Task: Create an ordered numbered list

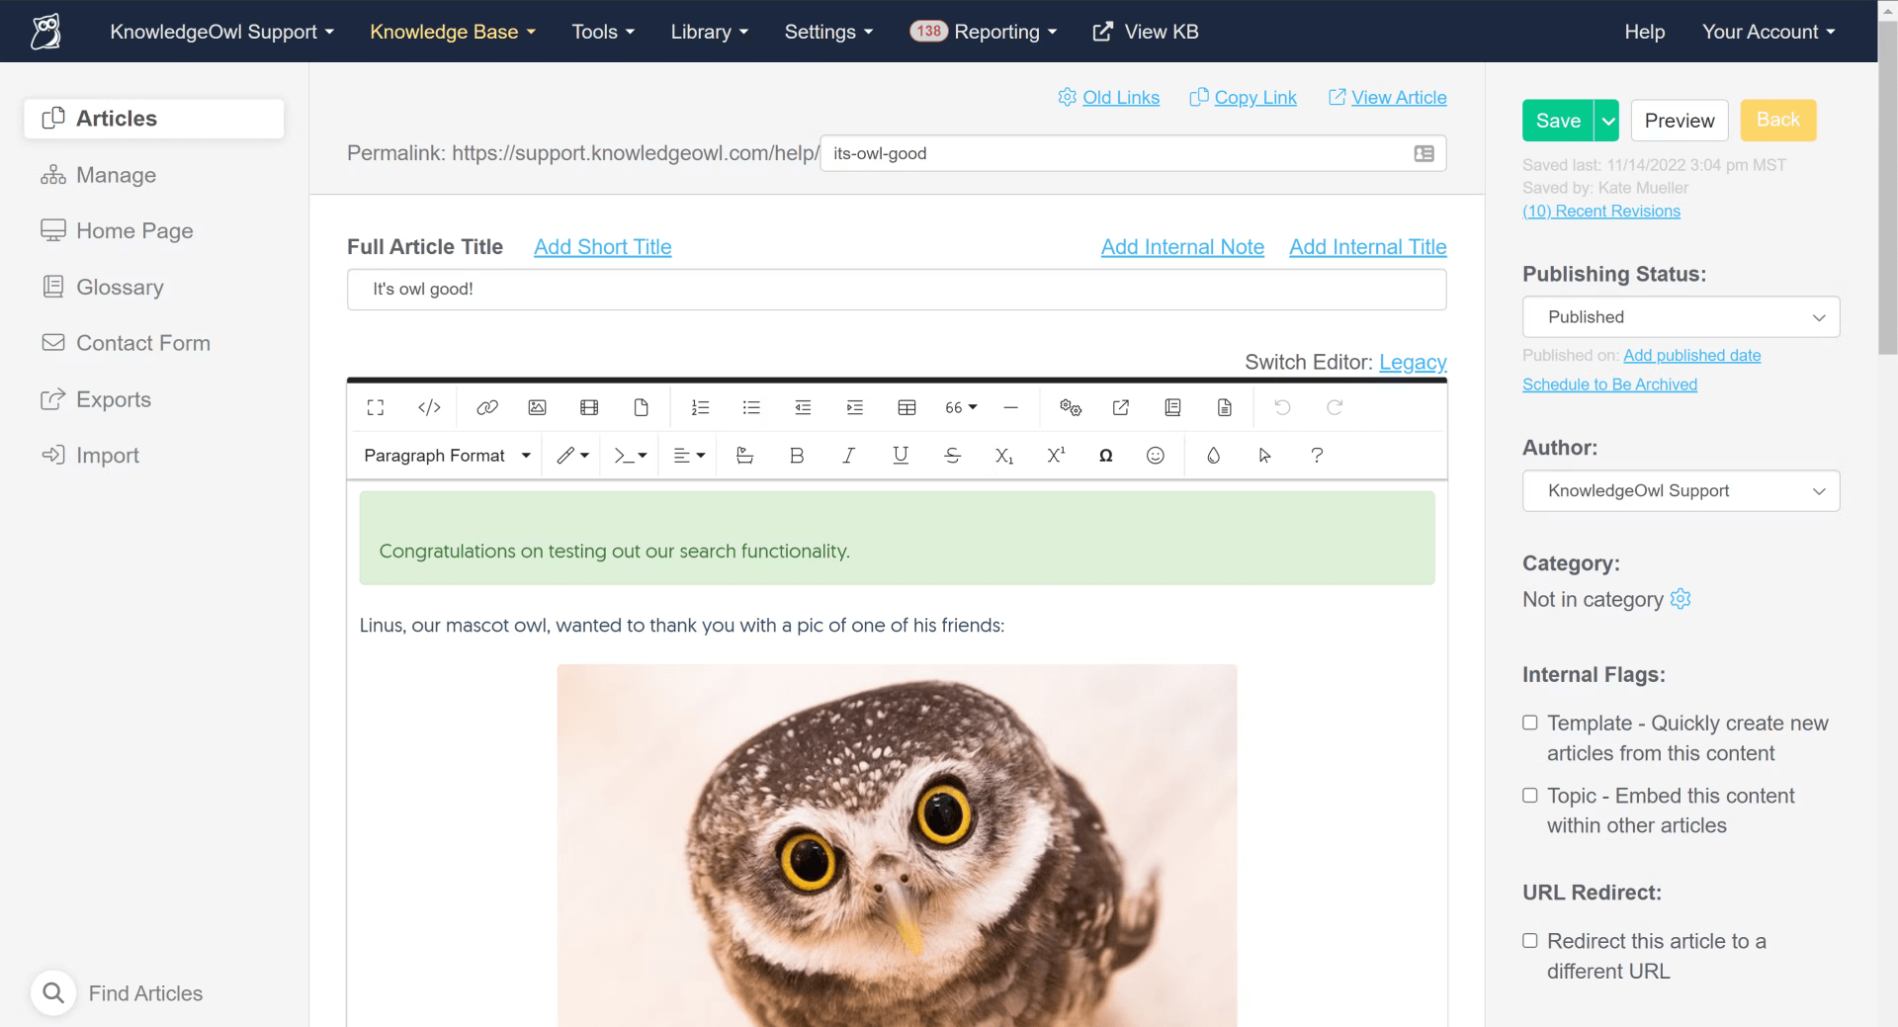Action: pyautogui.click(x=700, y=407)
